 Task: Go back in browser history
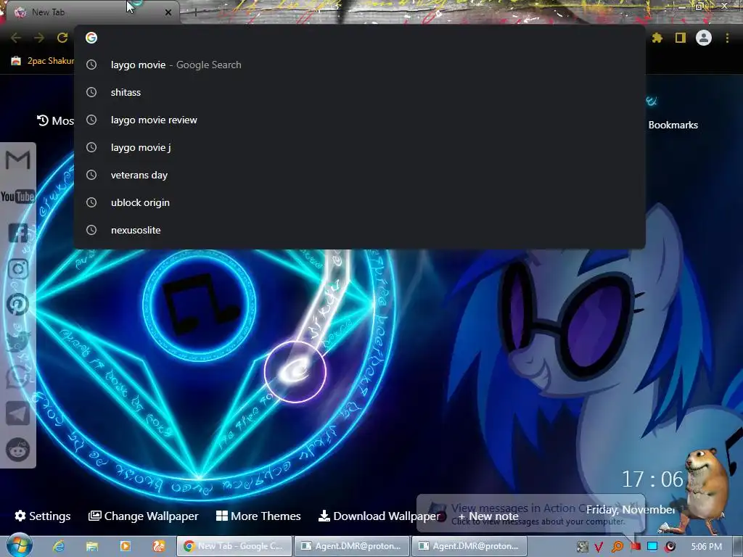pyautogui.click(x=16, y=38)
